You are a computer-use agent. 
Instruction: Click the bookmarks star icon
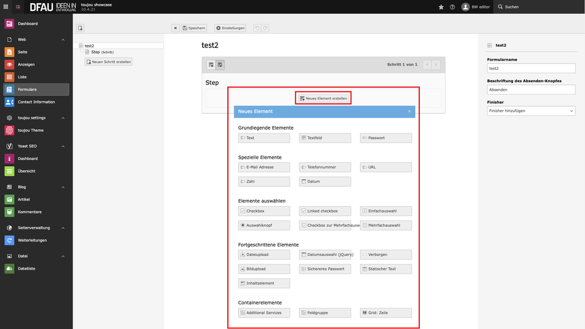tap(441, 7)
